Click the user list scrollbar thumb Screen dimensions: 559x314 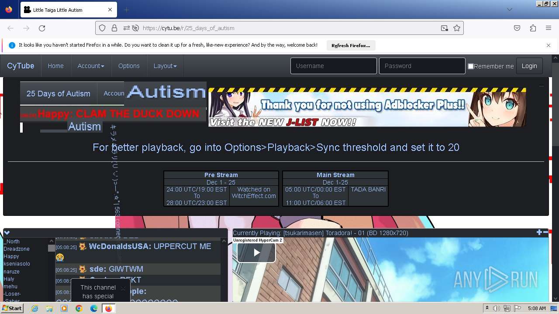pos(52,248)
